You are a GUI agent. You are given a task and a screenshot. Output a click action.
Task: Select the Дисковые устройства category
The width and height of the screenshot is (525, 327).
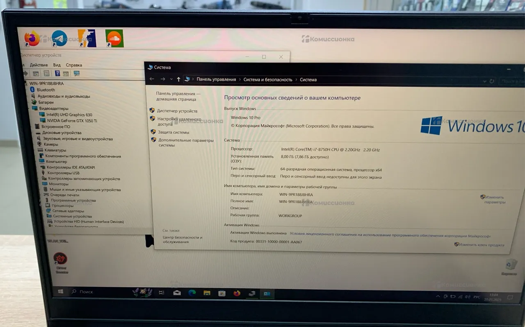click(x=62, y=133)
